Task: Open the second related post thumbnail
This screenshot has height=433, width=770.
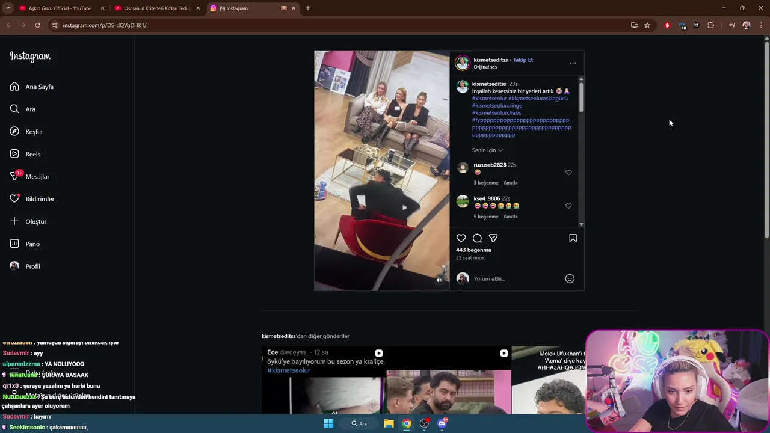Action: [x=448, y=379]
